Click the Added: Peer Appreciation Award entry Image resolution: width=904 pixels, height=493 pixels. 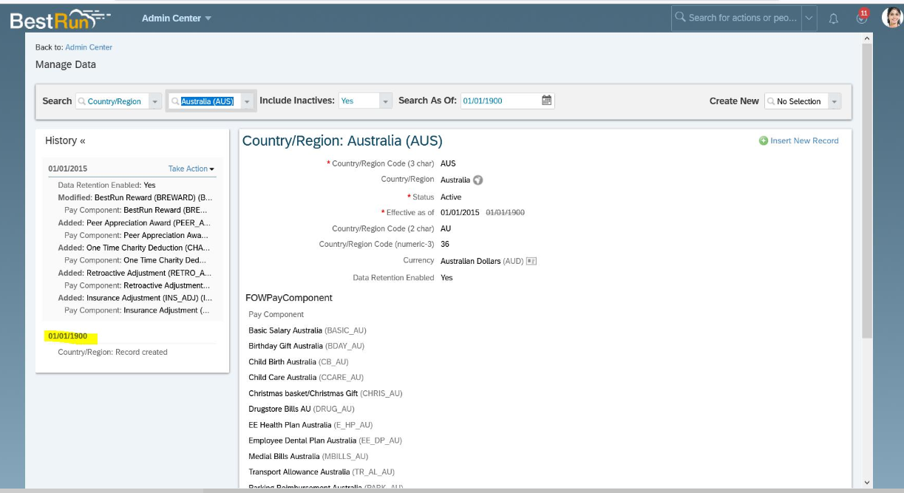(x=135, y=222)
